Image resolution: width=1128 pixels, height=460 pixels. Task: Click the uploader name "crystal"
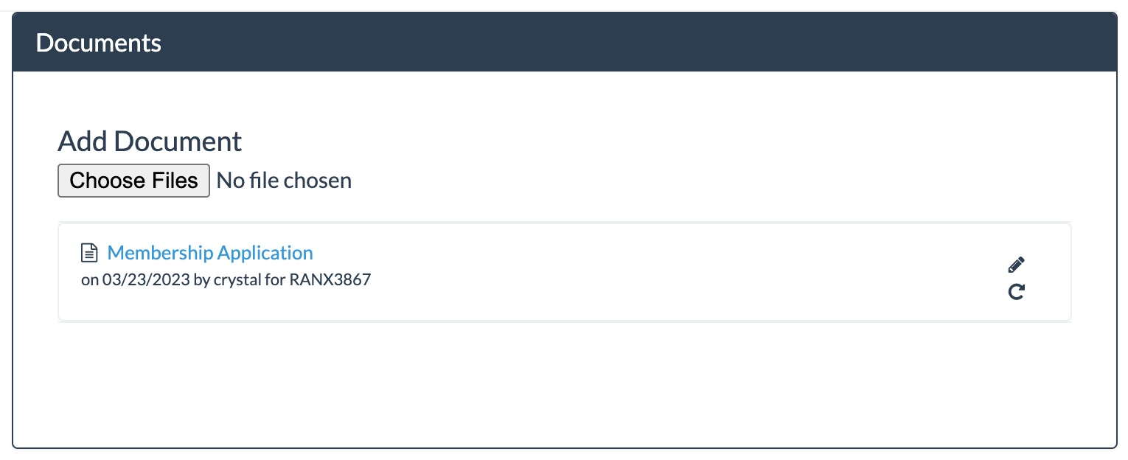(238, 280)
